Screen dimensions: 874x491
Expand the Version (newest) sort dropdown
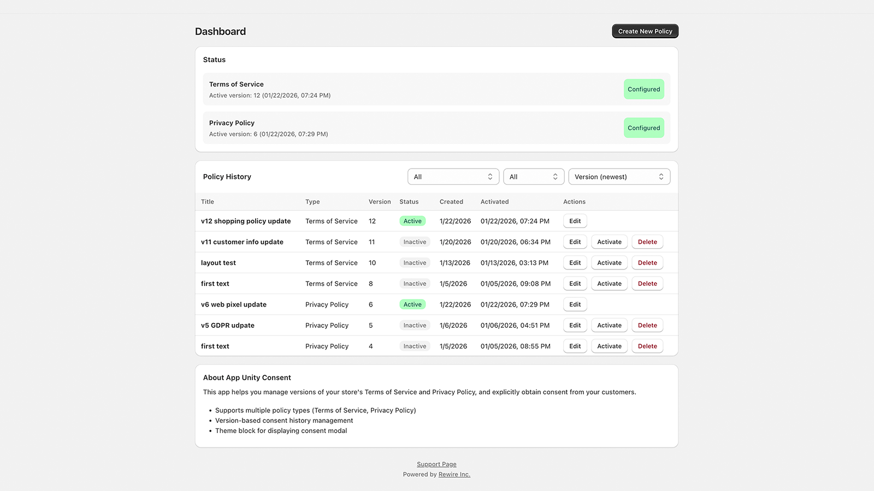pos(619,177)
